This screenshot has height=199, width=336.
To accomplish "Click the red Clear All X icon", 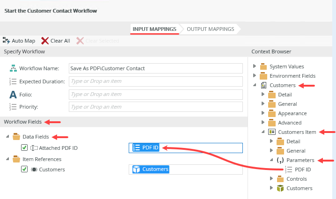I will coord(45,41).
